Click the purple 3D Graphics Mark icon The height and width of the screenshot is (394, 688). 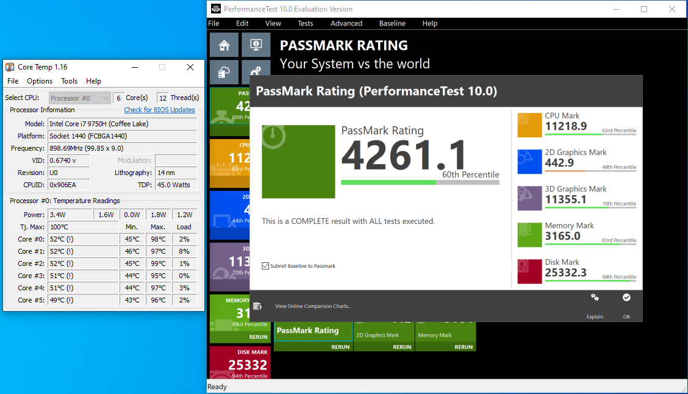pyautogui.click(x=529, y=198)
